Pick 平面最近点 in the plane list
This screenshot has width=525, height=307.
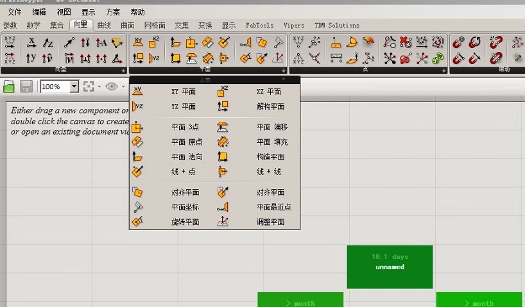(273, 207)
